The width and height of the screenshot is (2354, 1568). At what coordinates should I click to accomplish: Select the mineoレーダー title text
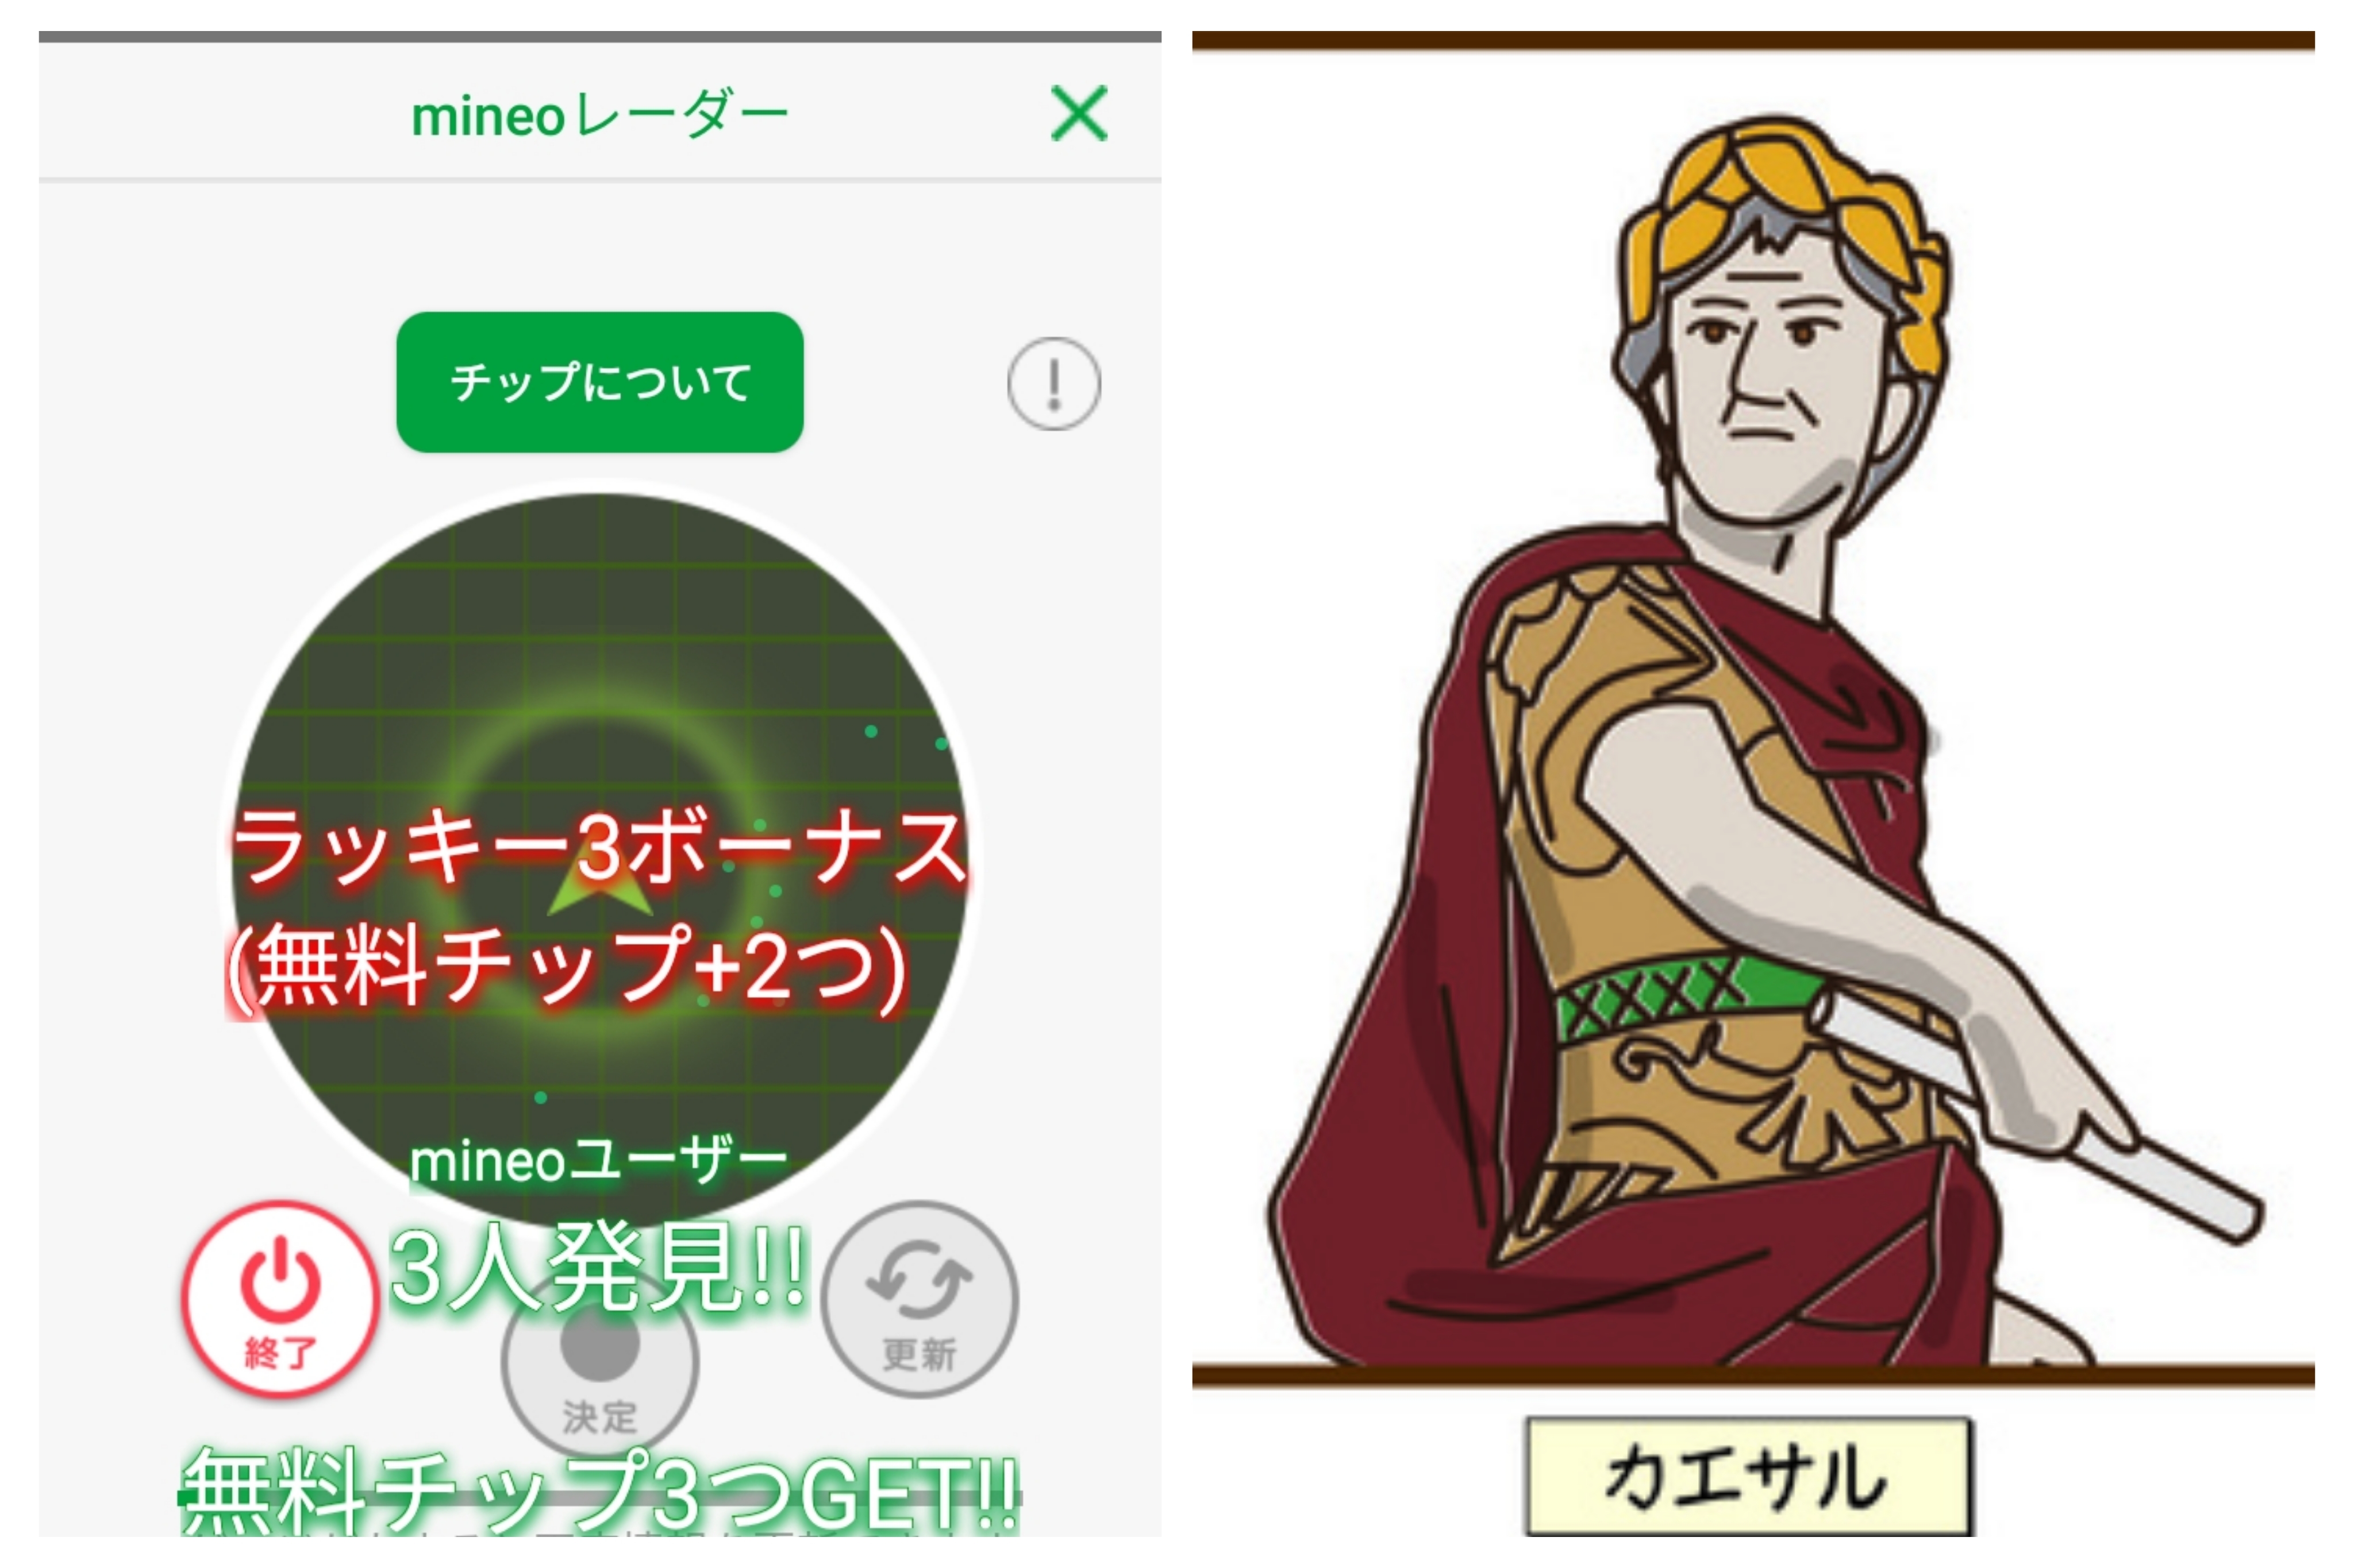coord(600,114)
